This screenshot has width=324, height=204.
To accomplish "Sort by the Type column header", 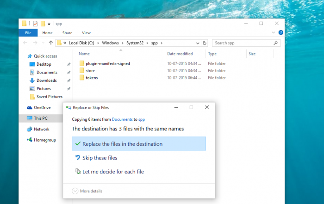I will (x=212, y=54).
